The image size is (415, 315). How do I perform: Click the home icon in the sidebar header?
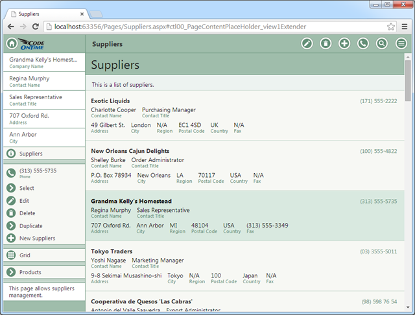pos(12,44)
